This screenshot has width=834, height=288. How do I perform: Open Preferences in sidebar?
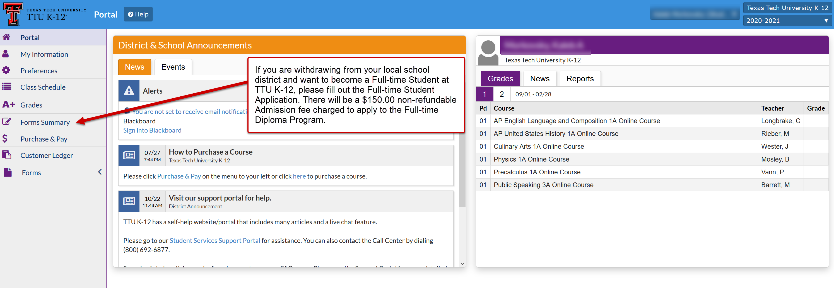(53, 70)
